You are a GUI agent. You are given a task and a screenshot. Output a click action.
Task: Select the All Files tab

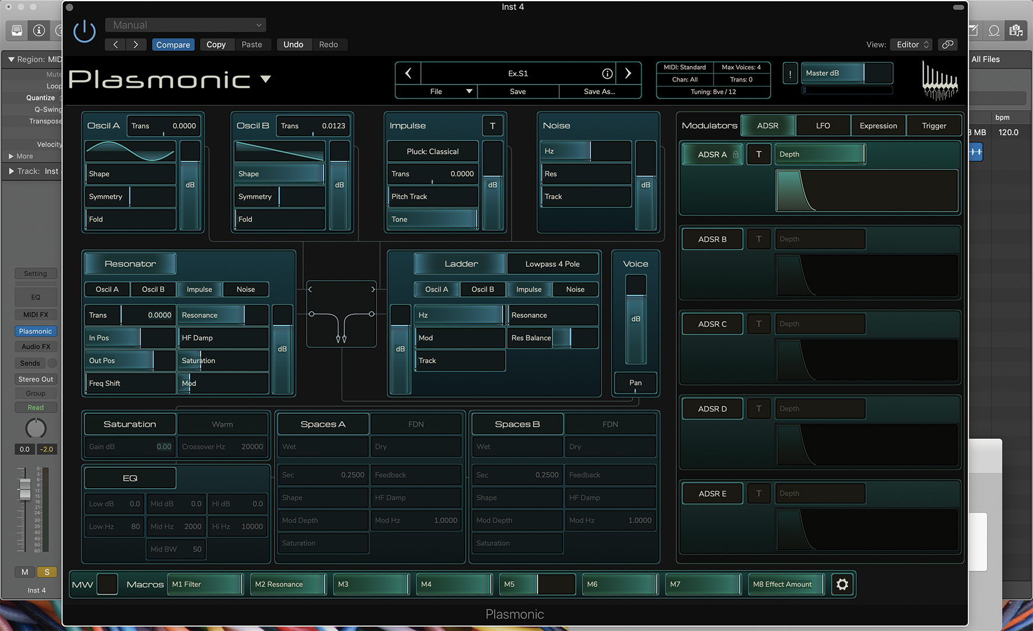point(986,59)
